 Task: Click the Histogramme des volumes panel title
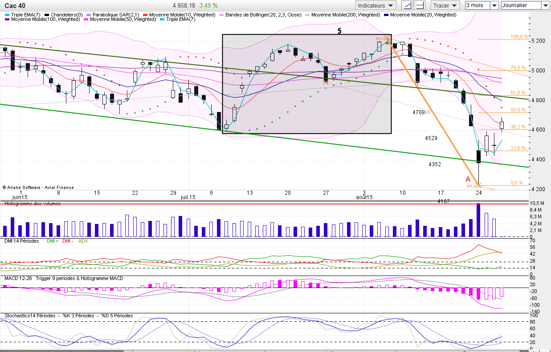[33, 203]
